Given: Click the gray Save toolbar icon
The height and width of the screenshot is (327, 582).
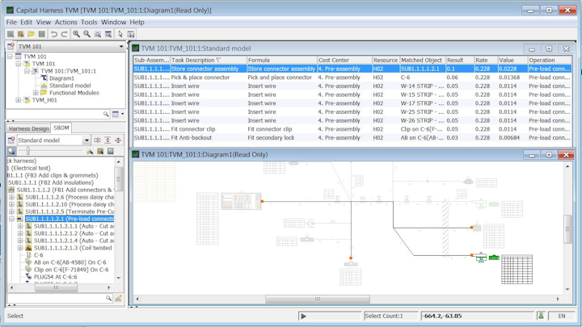Looking at the screenshot, I should pos(42,34).
